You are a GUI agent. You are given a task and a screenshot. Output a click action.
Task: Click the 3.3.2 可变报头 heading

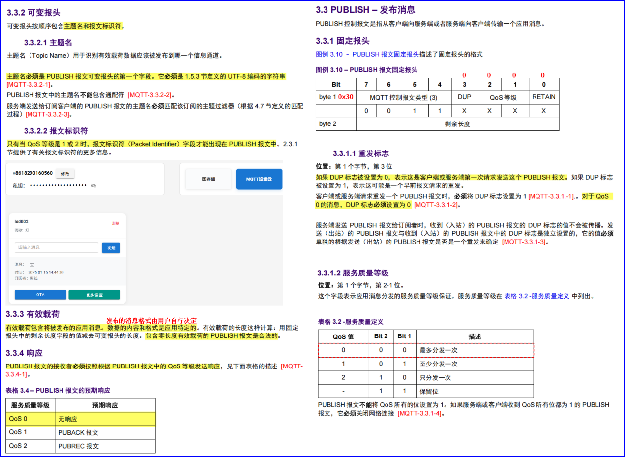[x=34, y=13]
